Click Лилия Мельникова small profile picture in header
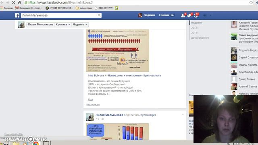 click(21, 25)
